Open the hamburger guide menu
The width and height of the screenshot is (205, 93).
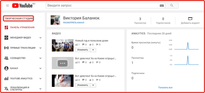coord(7,5)
